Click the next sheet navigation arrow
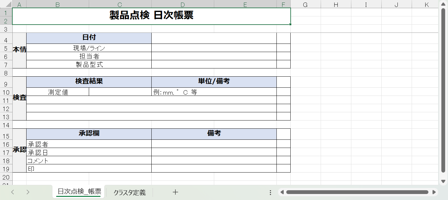Screen dimensions: 448x200 28,192
